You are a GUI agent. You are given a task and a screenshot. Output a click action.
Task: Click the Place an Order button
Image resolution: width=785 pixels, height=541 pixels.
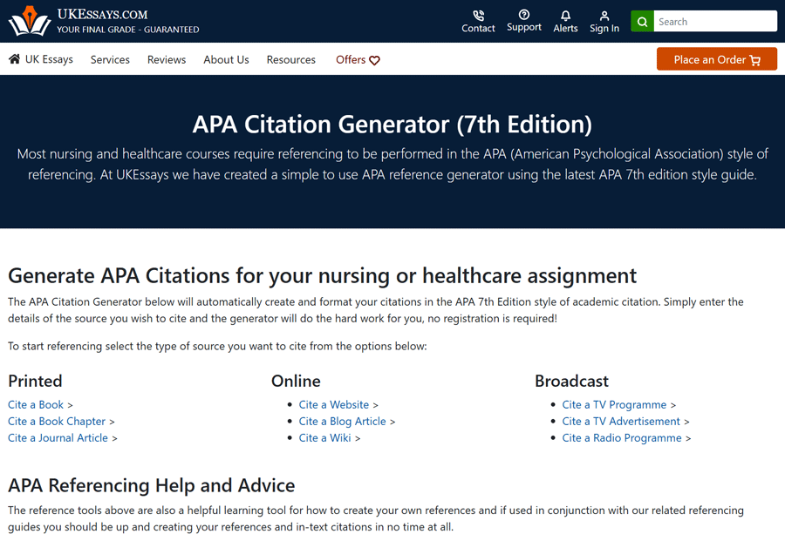coord(716,59)
